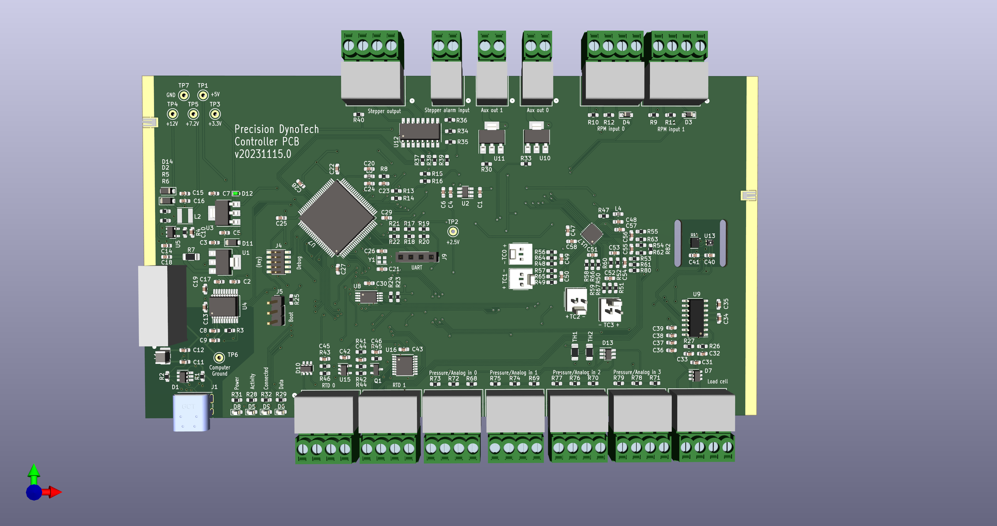The height and width of the screenshot is (526, 997).
Task: Click the TP2 +2.5V test point
Action: [x=453, y=231]
